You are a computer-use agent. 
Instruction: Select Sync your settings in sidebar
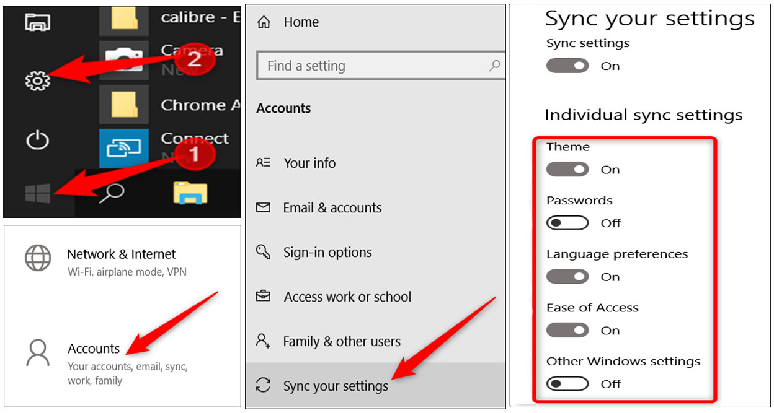335,385
